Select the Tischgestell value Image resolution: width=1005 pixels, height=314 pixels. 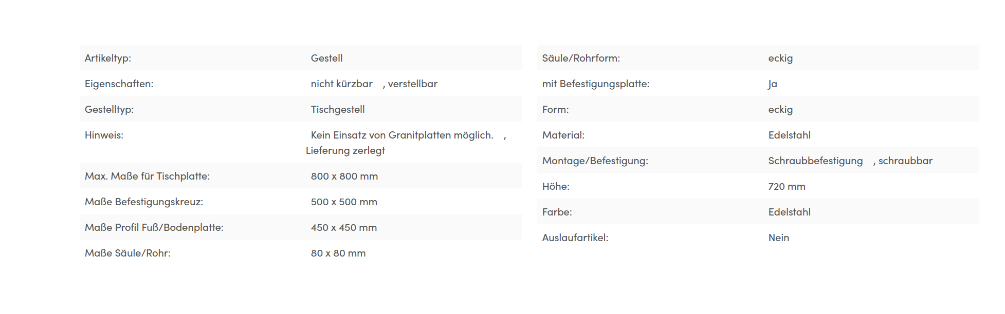[338, 109]
